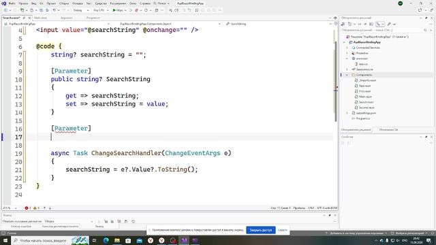Select Search.razor in Solution Explorer tree
Viewport: 436px width, 245px height.
click(x=366, y=102)
